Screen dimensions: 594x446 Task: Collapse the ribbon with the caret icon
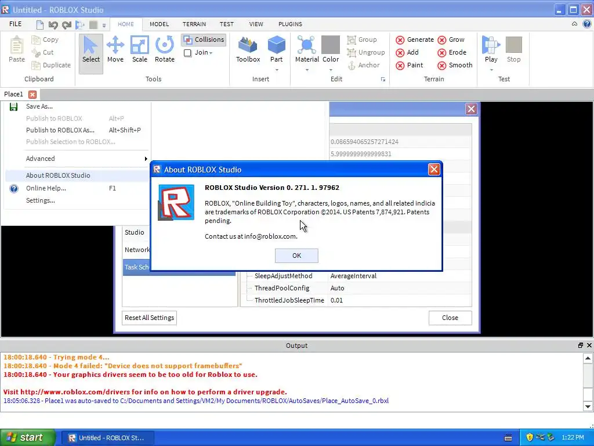574,24
